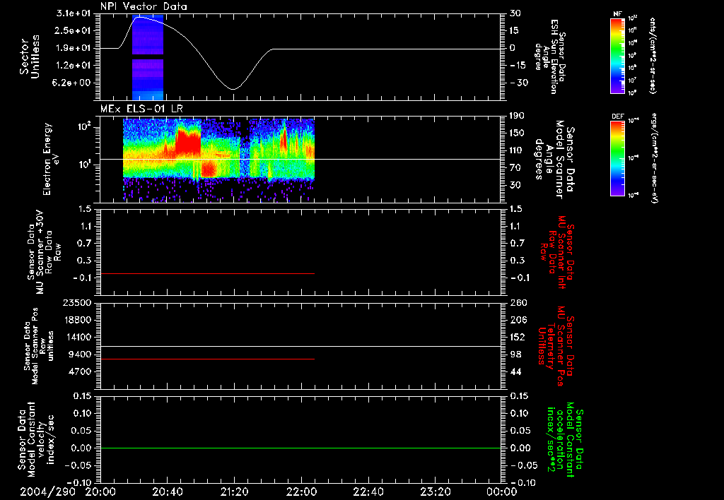The height and width of the screenshot is (500, 724).
Task: Click the '22:00' time tick label
Action: click(x=301, y=492)
